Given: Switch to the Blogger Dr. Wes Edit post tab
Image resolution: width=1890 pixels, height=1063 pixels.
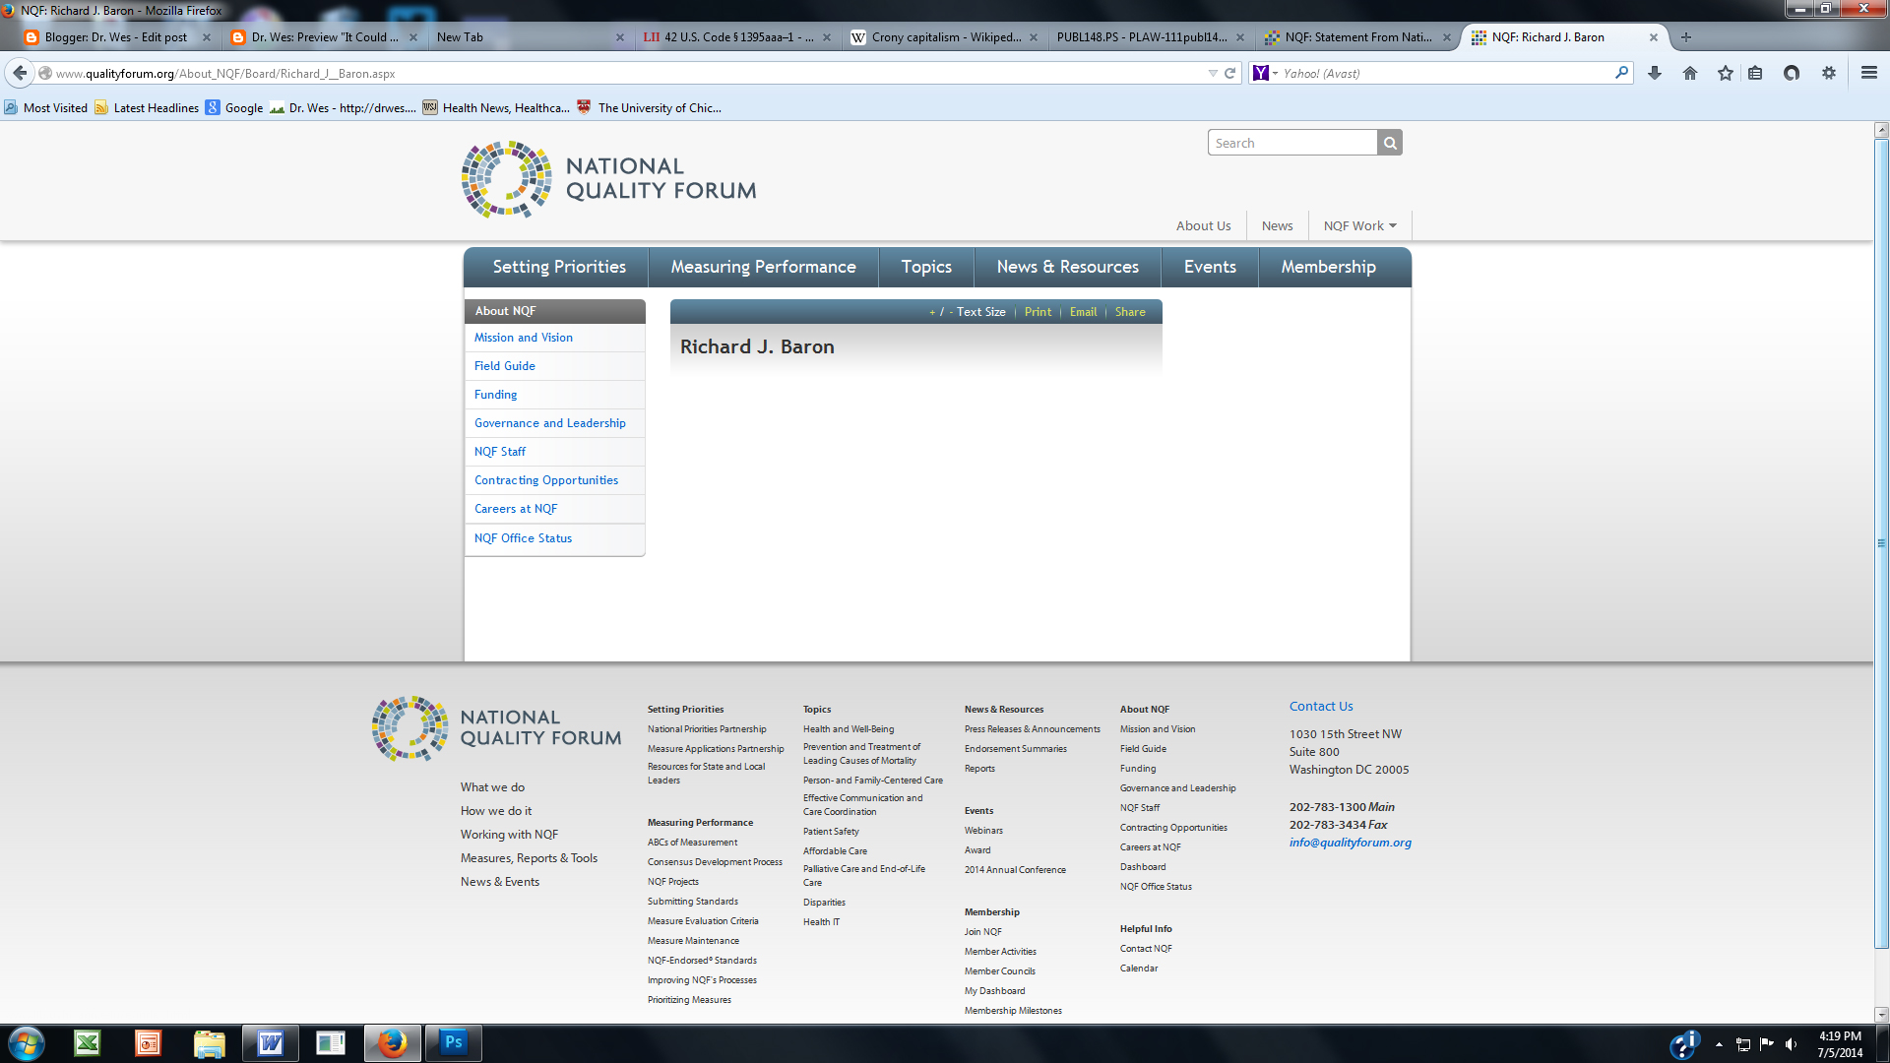Looking at the screenshot, I should 116,37.
